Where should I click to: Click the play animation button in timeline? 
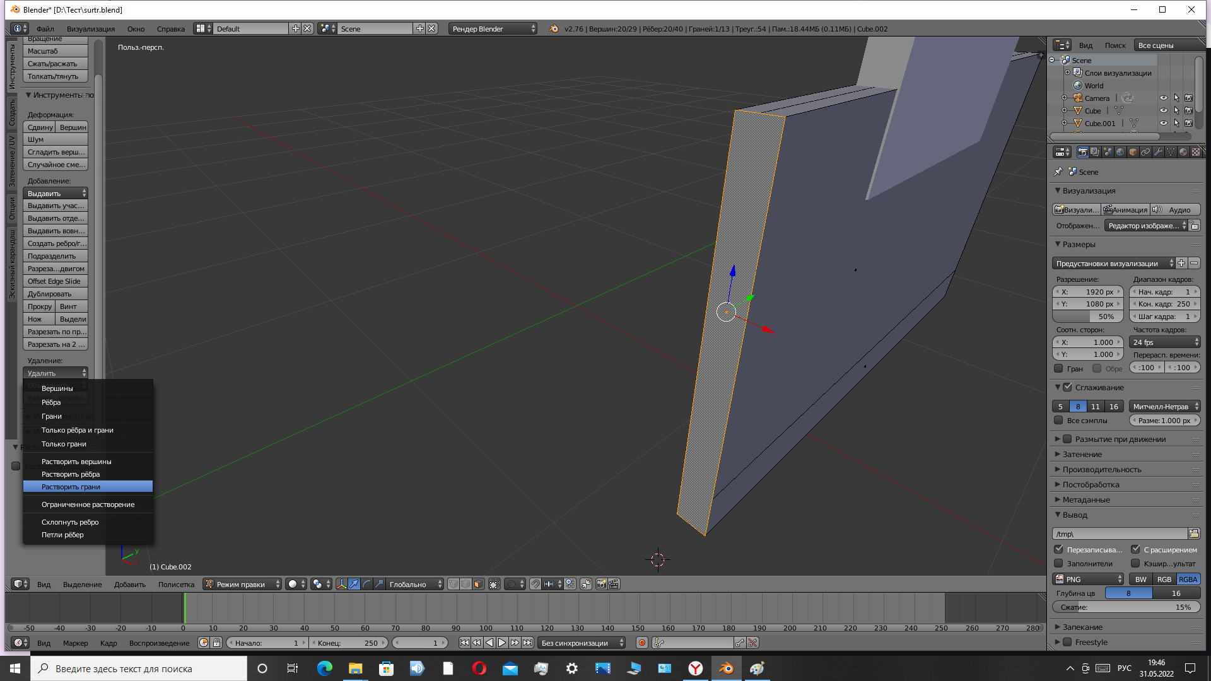click(x=502, y=643)
